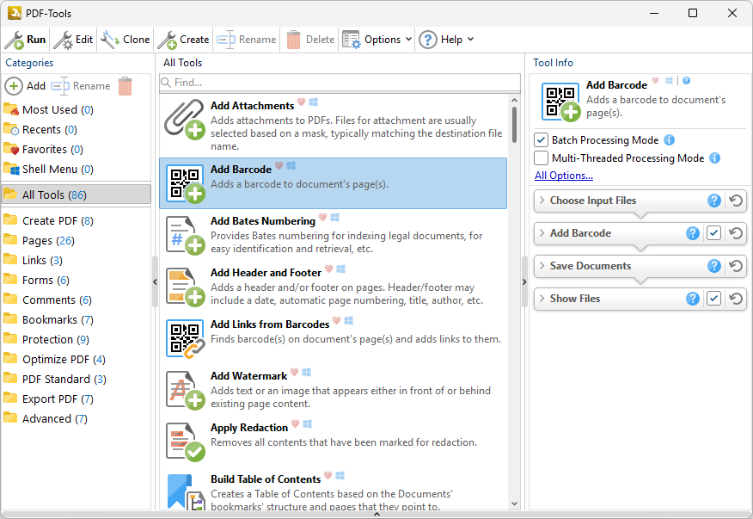Expand the Choose Input Files section
This screenshot has height=519, width=753.
542,200
